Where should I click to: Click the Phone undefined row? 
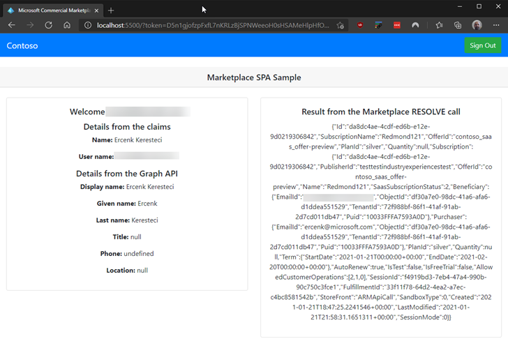[x=127, y=254]
